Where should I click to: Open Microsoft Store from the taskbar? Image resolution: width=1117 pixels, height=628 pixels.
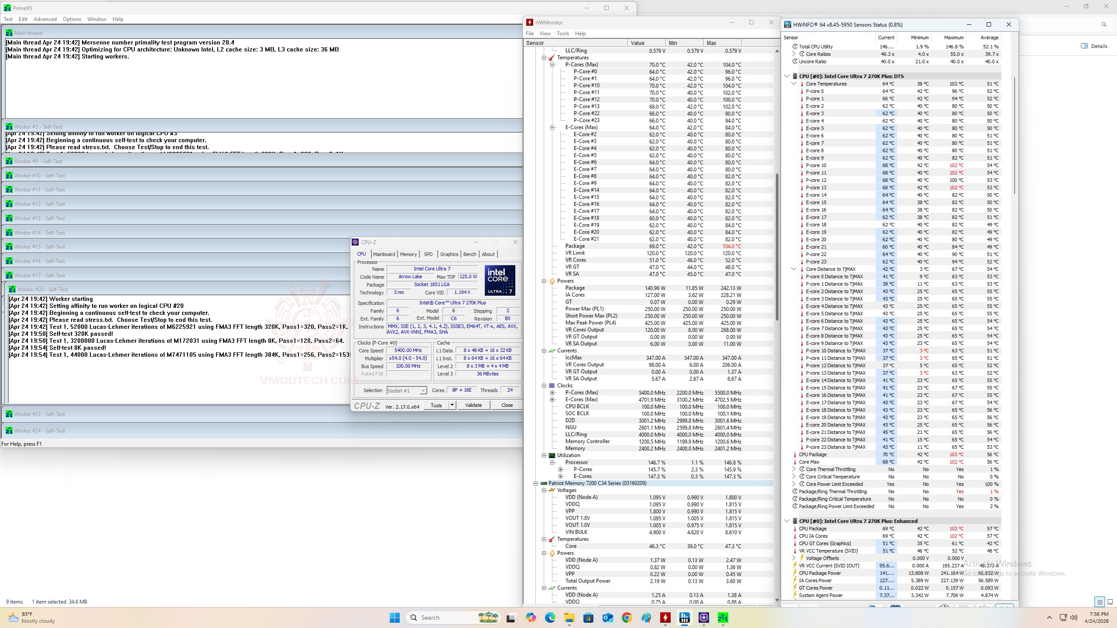pos(588,618)
